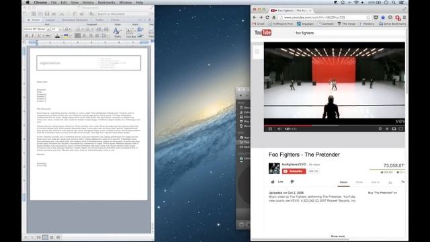Click the Chrome address bar URL
Viewport: 430px width, 242px height.
pyautogui.click(x=314, y=17)
